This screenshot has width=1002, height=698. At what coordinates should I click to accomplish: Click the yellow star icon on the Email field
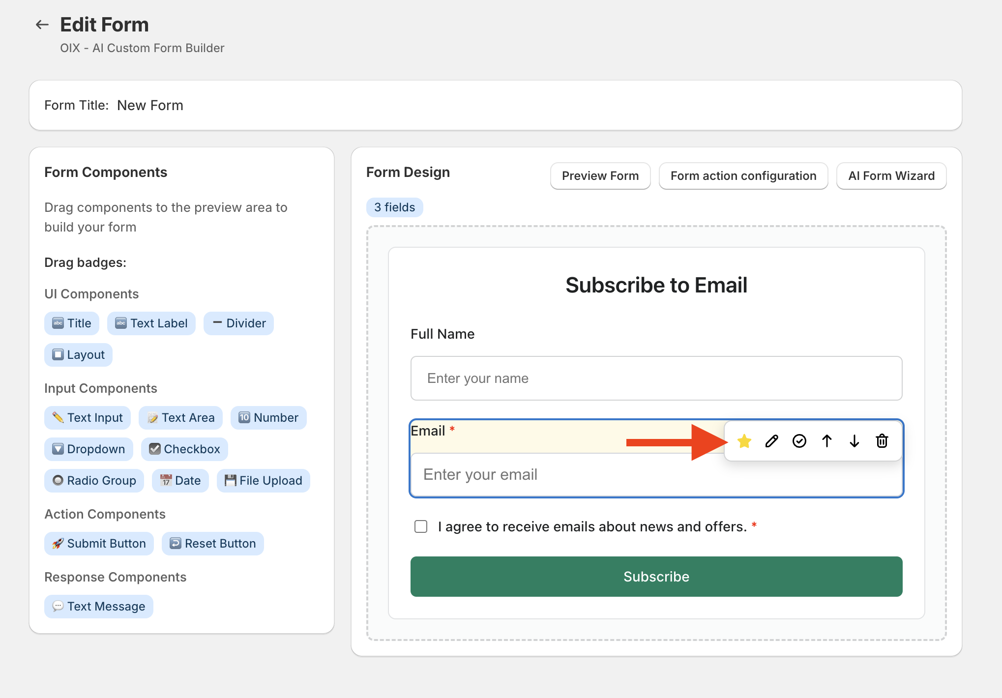click(x=744, y=441)
